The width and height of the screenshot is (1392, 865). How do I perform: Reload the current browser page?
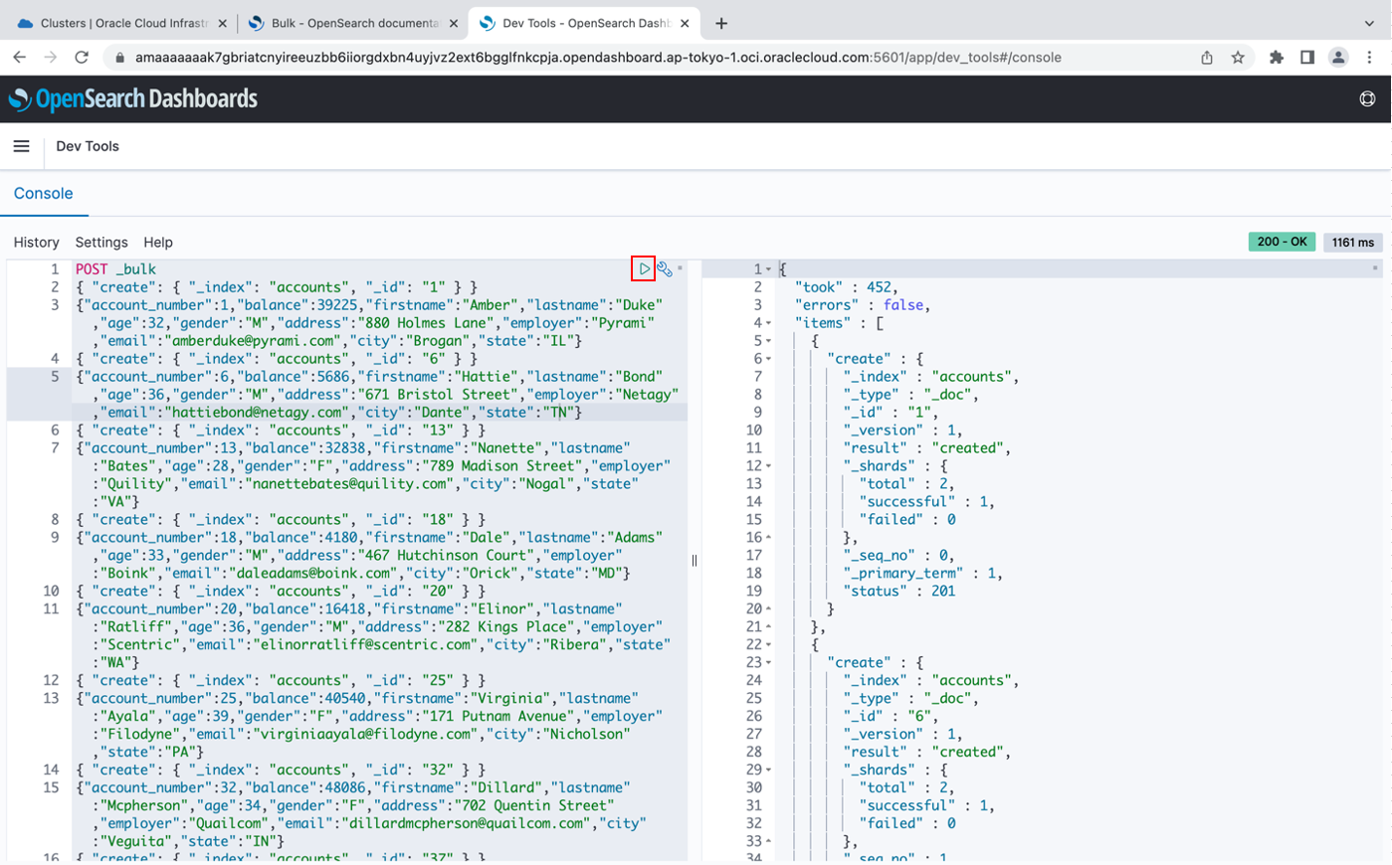82,58
